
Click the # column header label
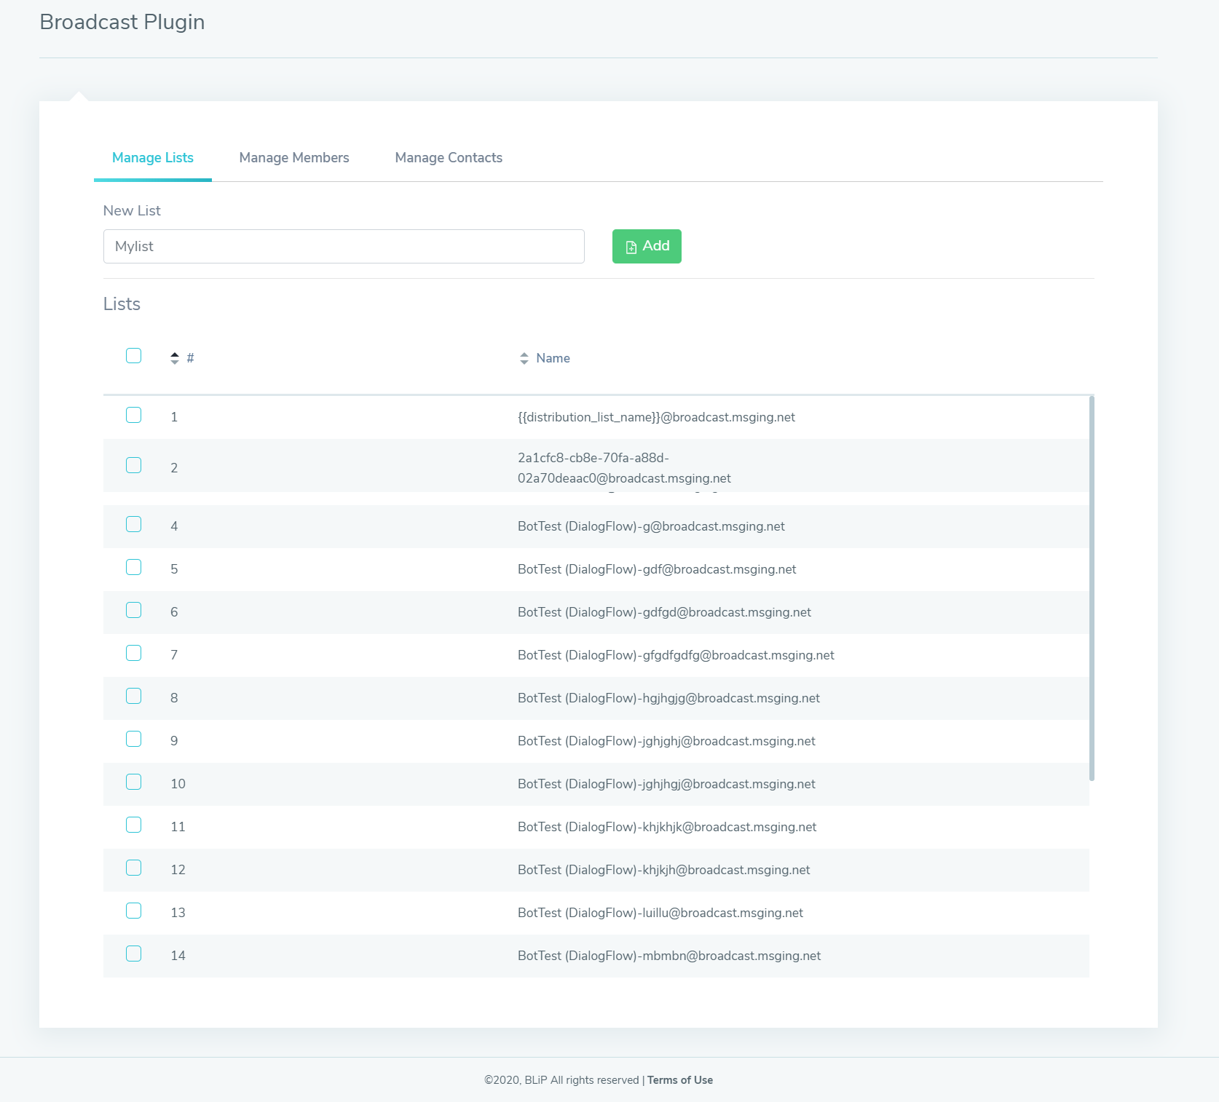tap(190, 358)
